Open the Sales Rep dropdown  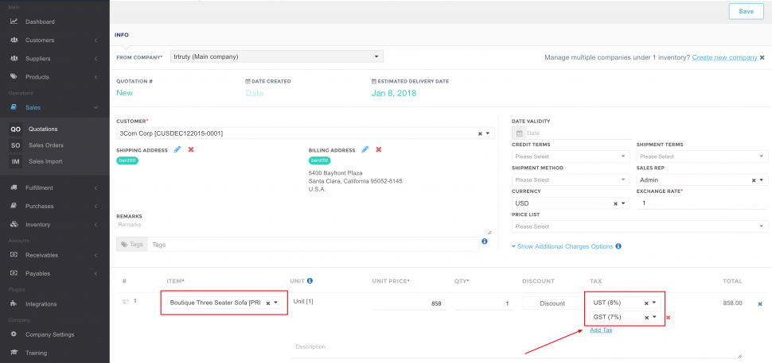762,180
